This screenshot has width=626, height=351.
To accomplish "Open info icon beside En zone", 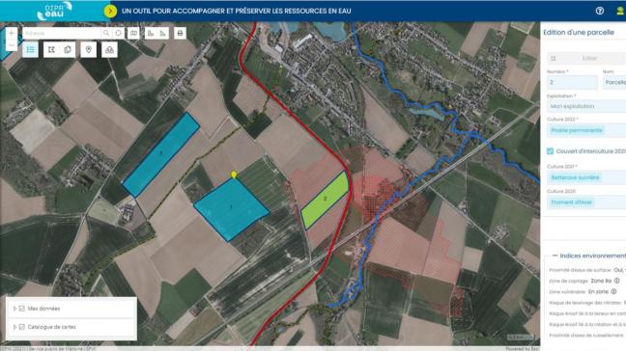I will pyautogui.click(x=613, y=291).
